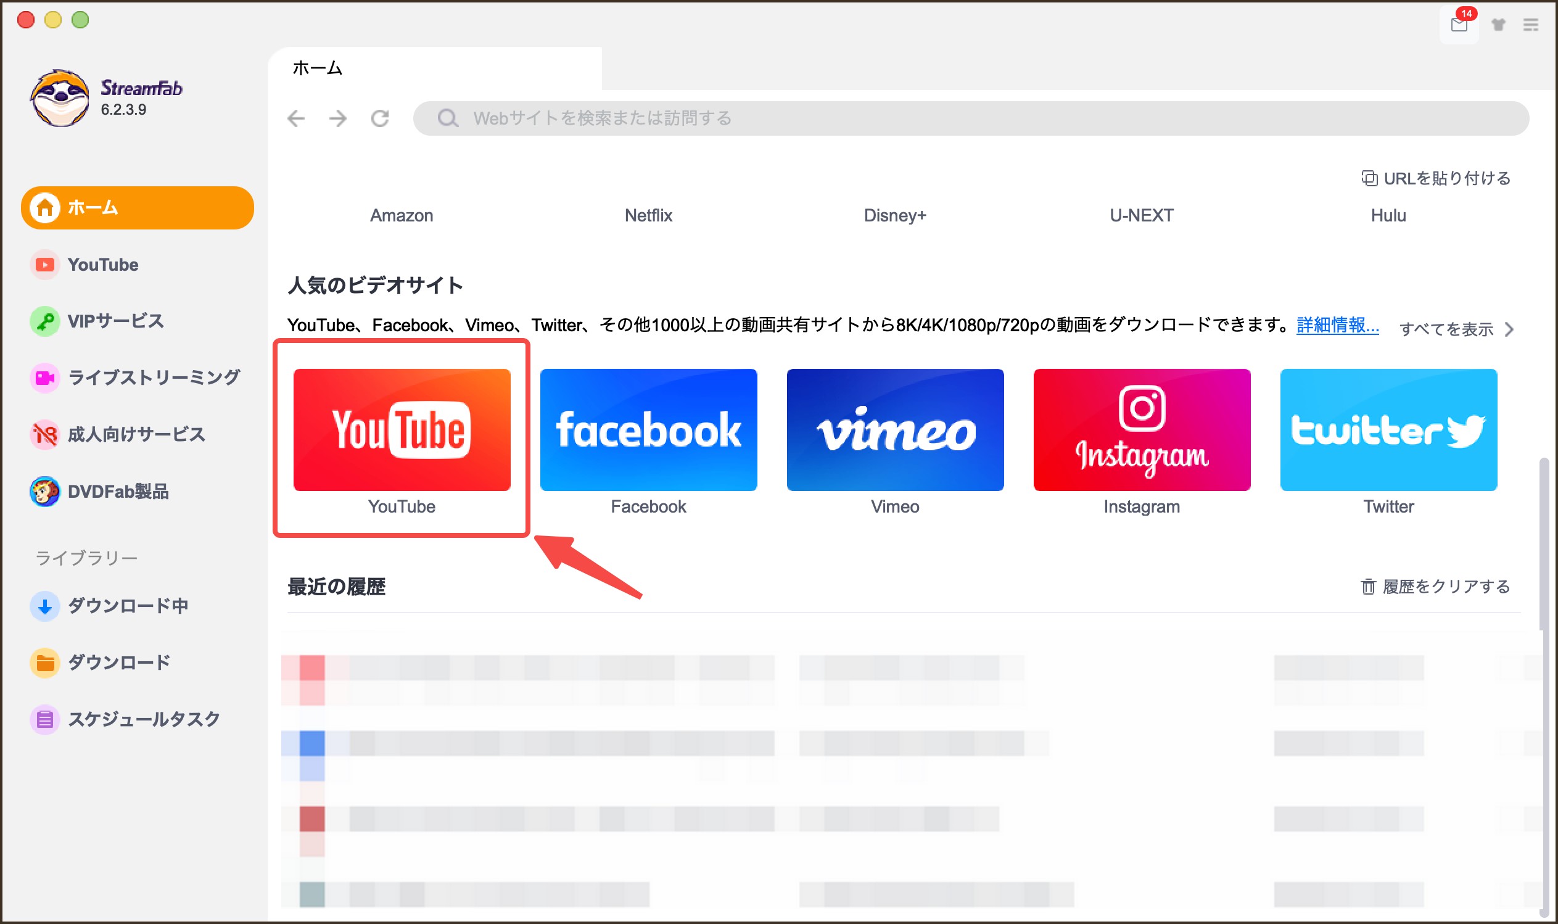Viewport: 1558px width, 924px height.
Task: Show ダウンロード中 downloading list
Action: point(137,606)
